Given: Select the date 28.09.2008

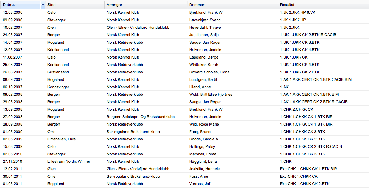Looking at the screenshot, I should [12, 125].
